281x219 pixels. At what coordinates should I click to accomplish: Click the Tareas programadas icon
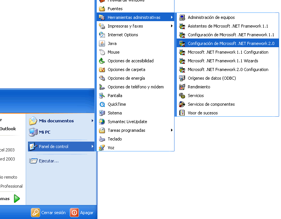click(102, 130)
